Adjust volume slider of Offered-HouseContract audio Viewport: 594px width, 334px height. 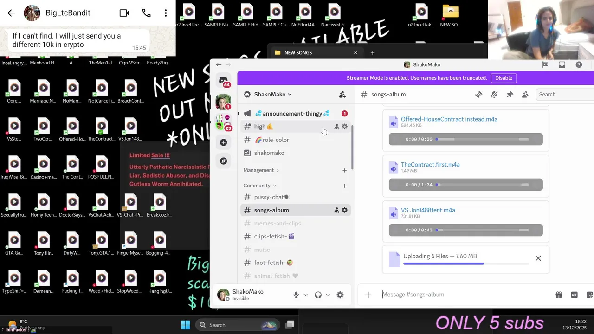(x=524, y=139)
